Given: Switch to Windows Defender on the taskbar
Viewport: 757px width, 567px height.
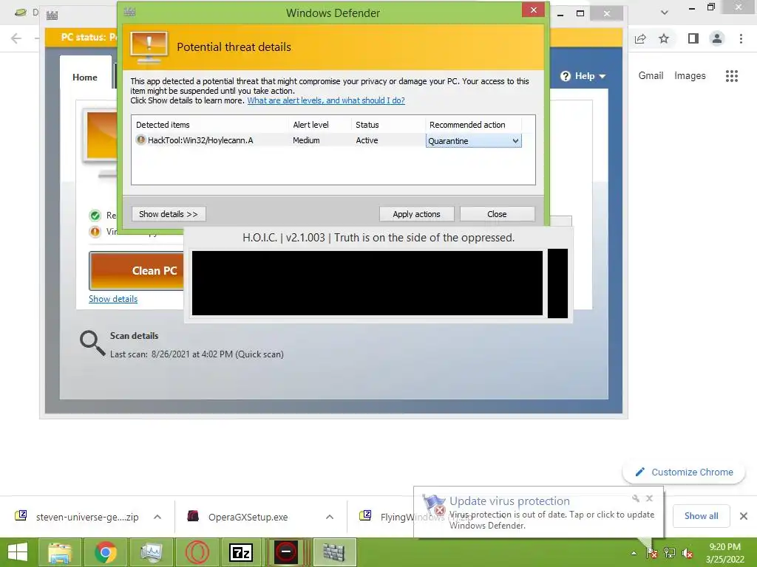Looking at the screenshot, I should tap(333, 552).
